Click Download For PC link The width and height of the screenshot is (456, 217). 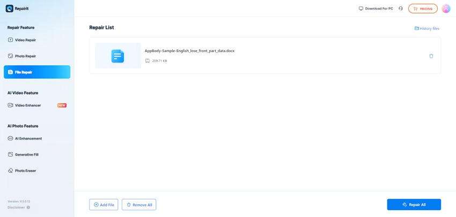pyautogui.click(x=376, y=9)
